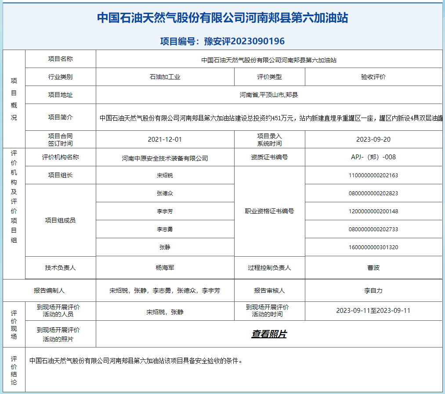The image size is (445, 394).
Task: Click 河南中原安全技术装备有限公司 agency name
Action: click(x=165, y=158)
